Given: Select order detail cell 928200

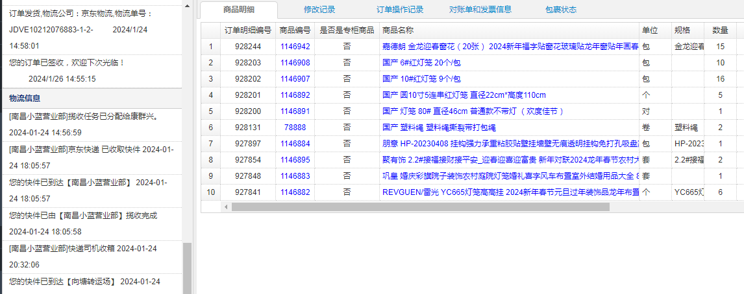Looking at the screenshot, I should click(248, 111).
